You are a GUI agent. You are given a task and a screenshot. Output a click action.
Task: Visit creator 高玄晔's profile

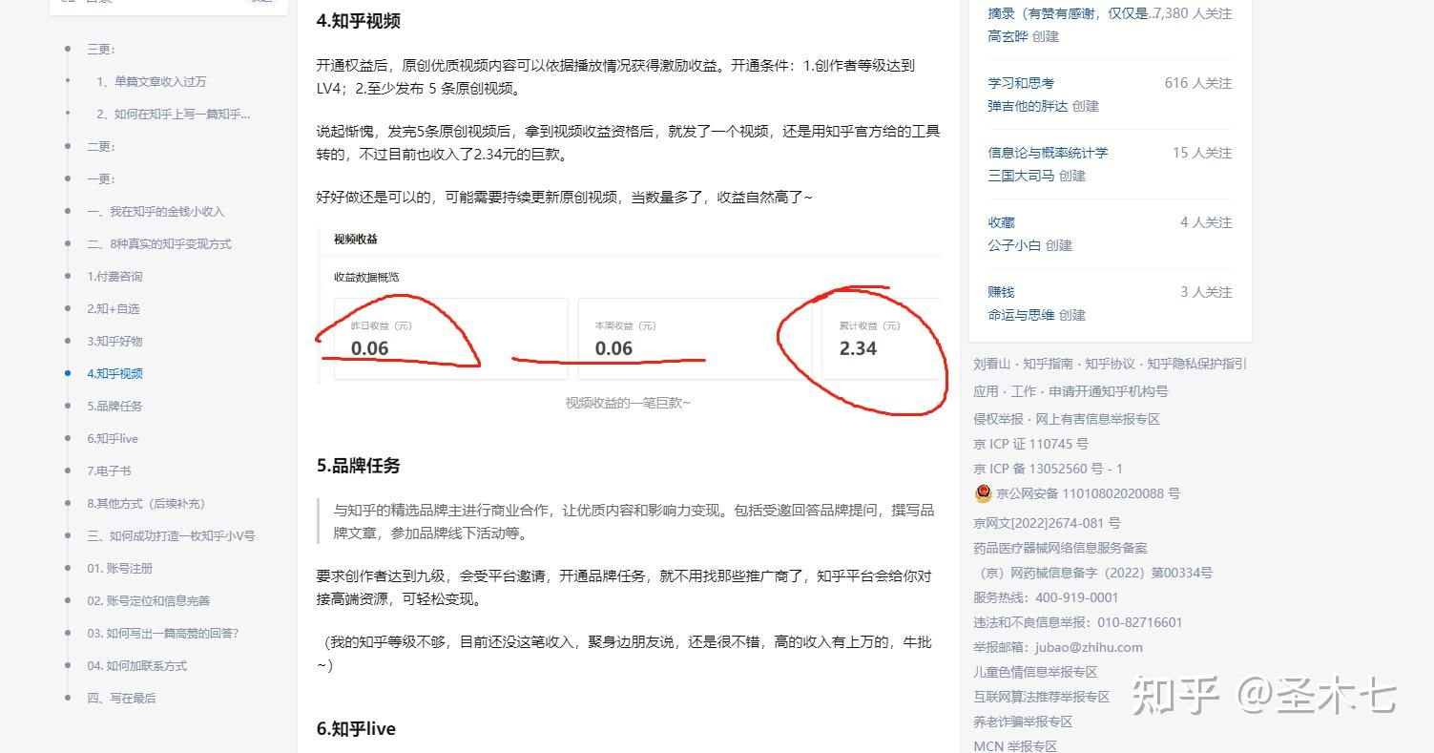point(1008,36)
